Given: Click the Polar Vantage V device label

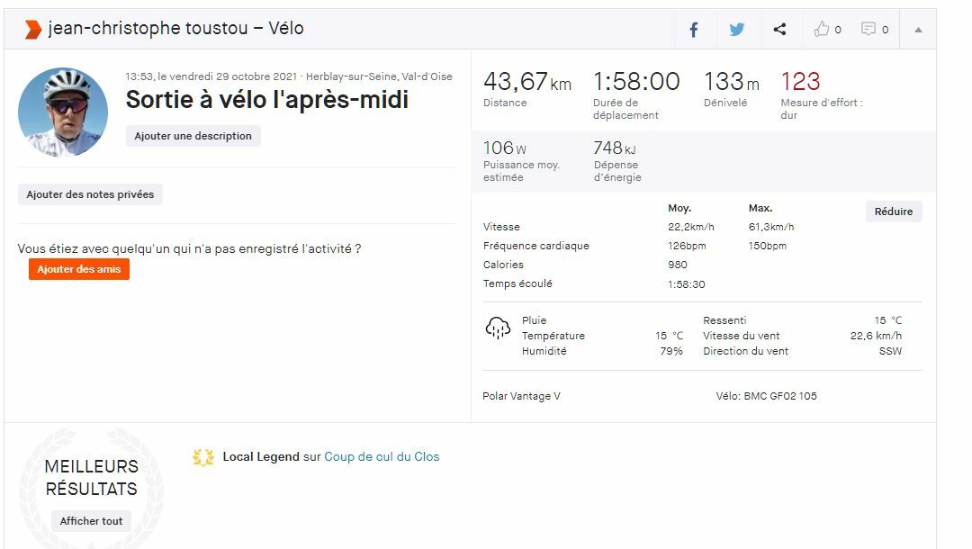Looking at the screenshot, I should tap(521, 396).
